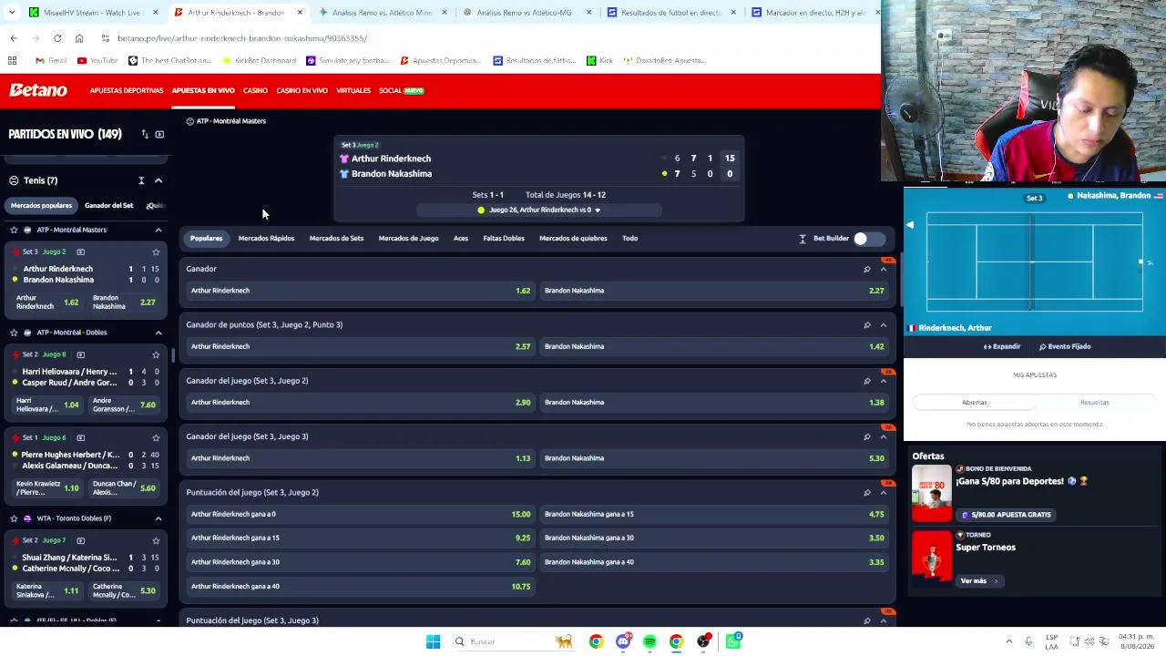Collapse the Ganador de puntos section

tap(884, 324)
